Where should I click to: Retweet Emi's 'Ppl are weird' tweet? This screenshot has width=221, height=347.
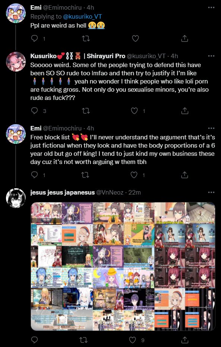[x=86, y=38]
